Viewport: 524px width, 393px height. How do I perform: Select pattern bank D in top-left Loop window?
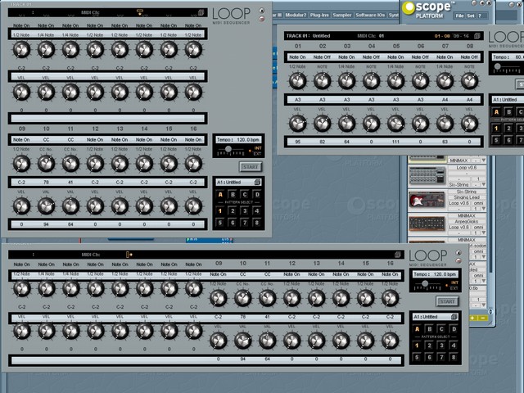257,195
